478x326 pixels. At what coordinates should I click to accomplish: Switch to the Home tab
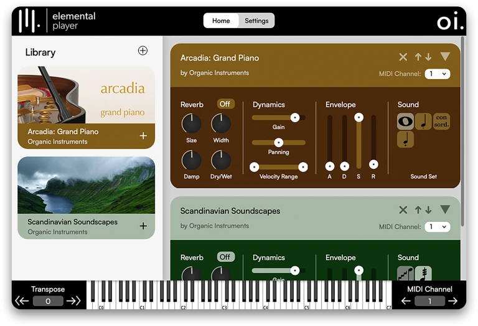[221, 21]
